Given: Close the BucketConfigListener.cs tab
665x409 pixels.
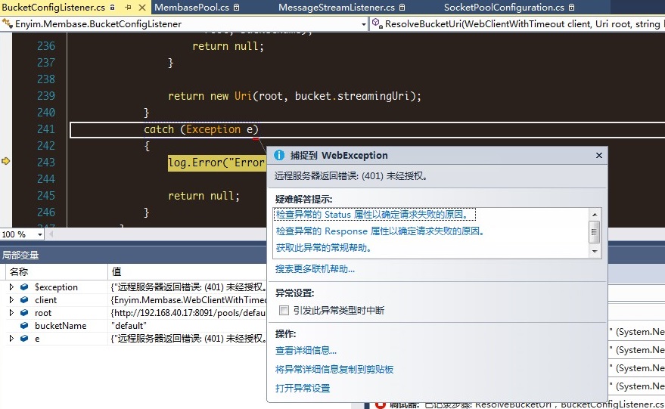Looking at the screenshot, I should tap(142, 8).
